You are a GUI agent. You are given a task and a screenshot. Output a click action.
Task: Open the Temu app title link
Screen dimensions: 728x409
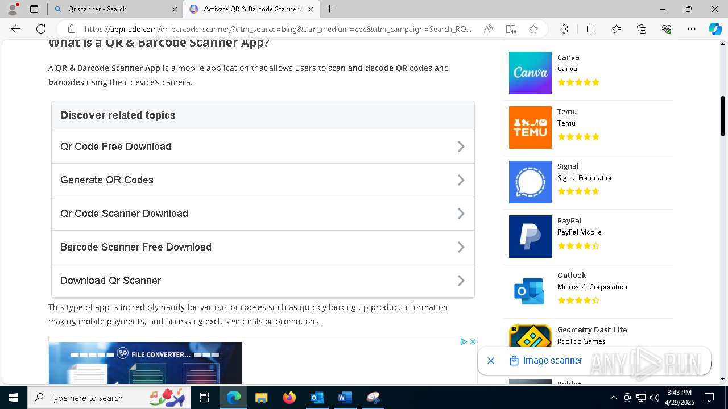[566, 111]
